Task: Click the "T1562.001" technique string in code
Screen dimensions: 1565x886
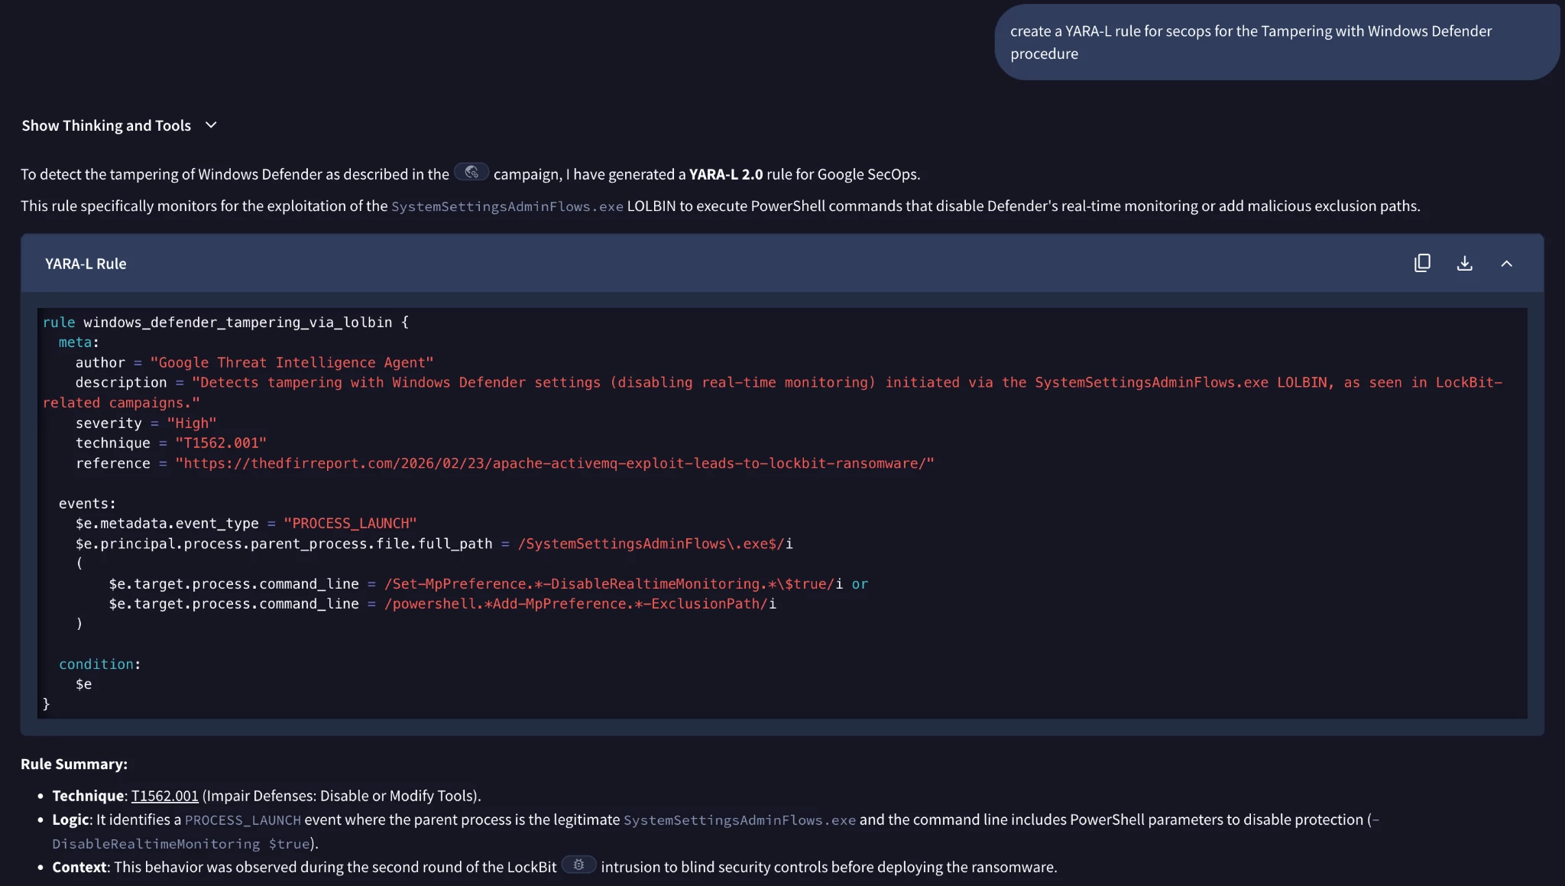Action: (220, 443)
